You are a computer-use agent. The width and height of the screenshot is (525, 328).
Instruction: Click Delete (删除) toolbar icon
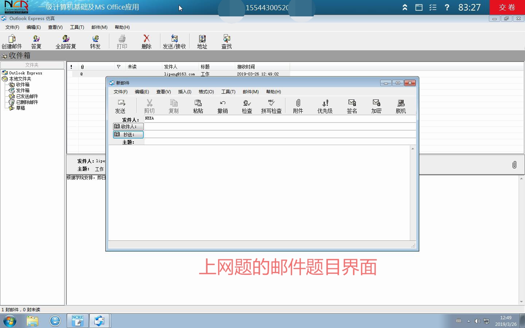pos(146,42)
